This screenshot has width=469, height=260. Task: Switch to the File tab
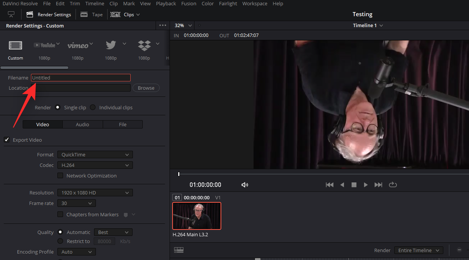point(123,124)
